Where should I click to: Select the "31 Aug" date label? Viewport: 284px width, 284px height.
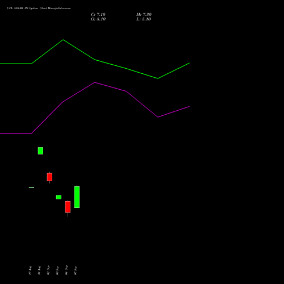(39, 270)
